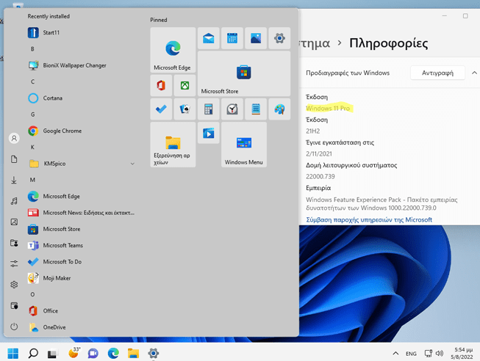Image resolution: width=480 pixels, height=361 pixels.
Task: Open Control Panel sliders icon in the sidebar
Action: pos(14,263)
